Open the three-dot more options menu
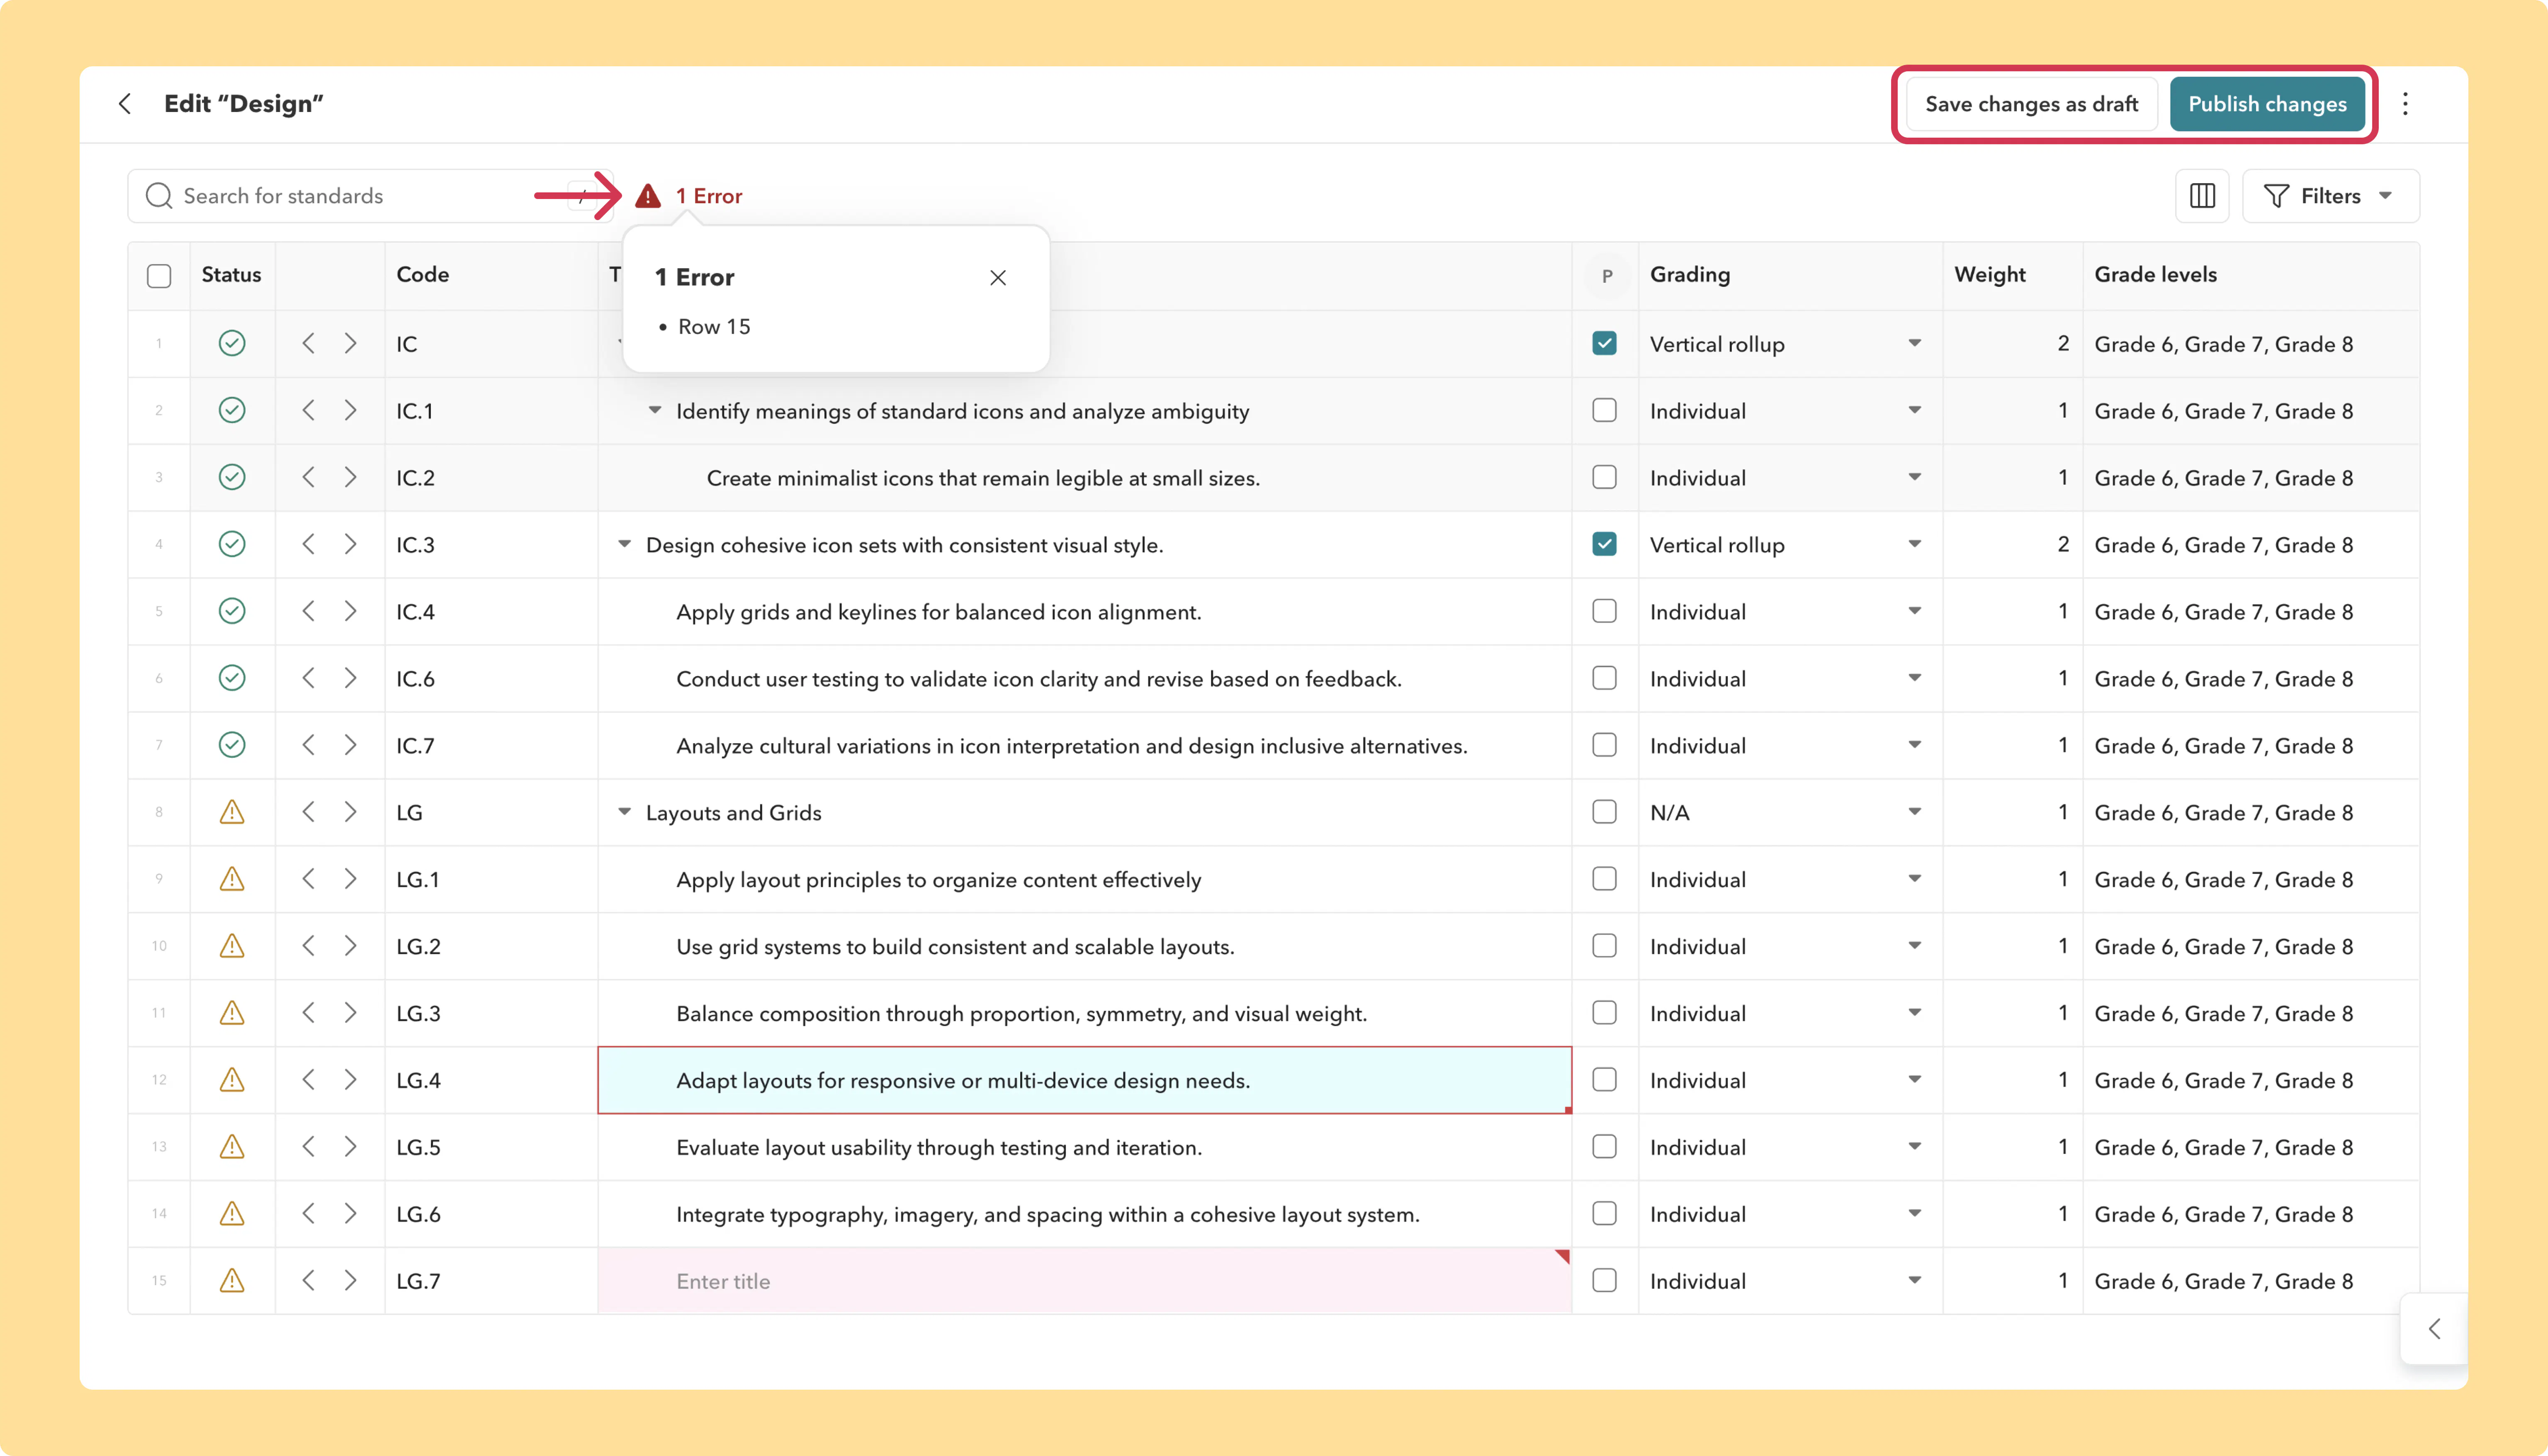2548x1456 pixels. pyautogui.click(x=2405, y=104)
